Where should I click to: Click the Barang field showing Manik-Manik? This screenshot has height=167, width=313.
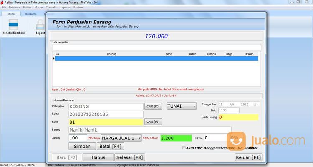pos(150,130)
